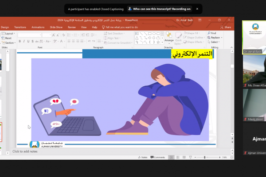Toggle Bold formatting in the Font group

coord(20,41)
